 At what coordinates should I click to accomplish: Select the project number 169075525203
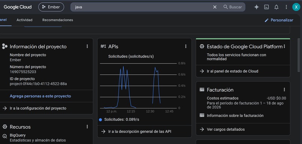tap(23, 72)
